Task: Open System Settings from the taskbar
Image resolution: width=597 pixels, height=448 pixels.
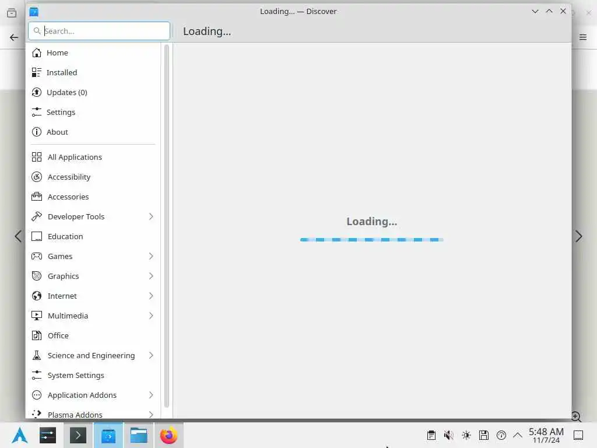Action: (48, 435)
